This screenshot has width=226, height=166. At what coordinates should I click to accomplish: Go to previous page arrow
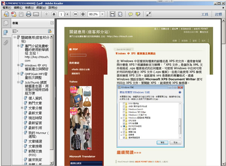point(46,14)
